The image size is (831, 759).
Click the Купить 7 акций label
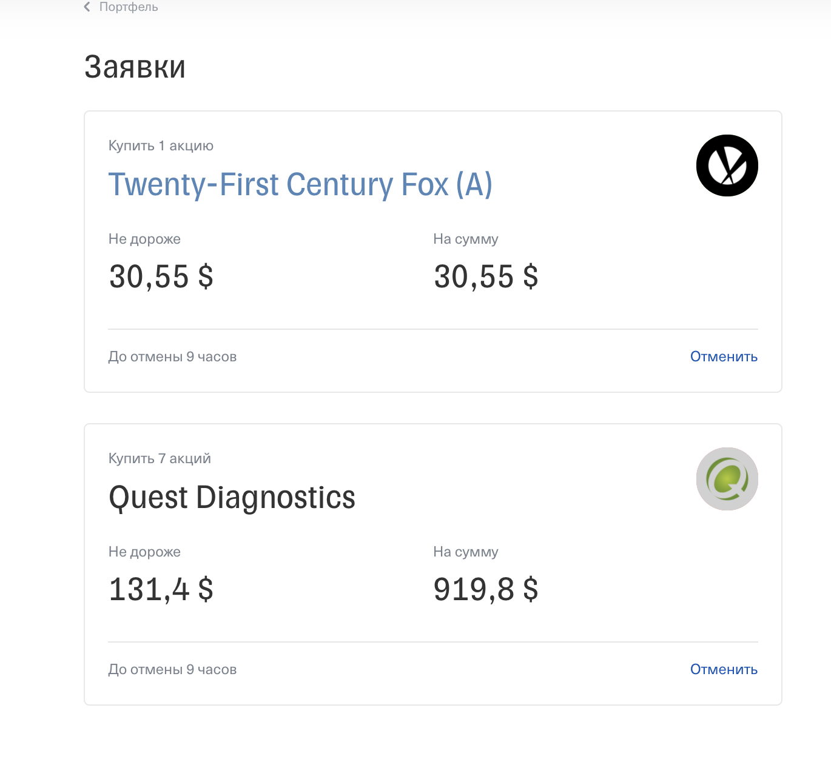pyautogui.click(x=160, y=458)
